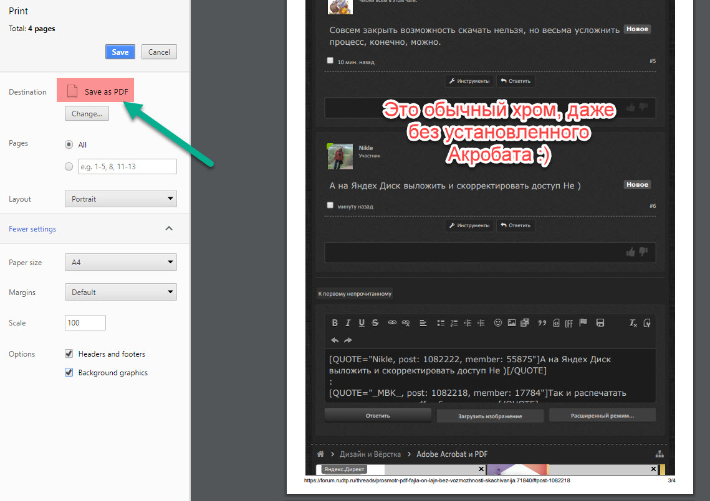Click the Загрузить изображение button
The width and height of the screenshot is (710, 501).
coord(490,416)
